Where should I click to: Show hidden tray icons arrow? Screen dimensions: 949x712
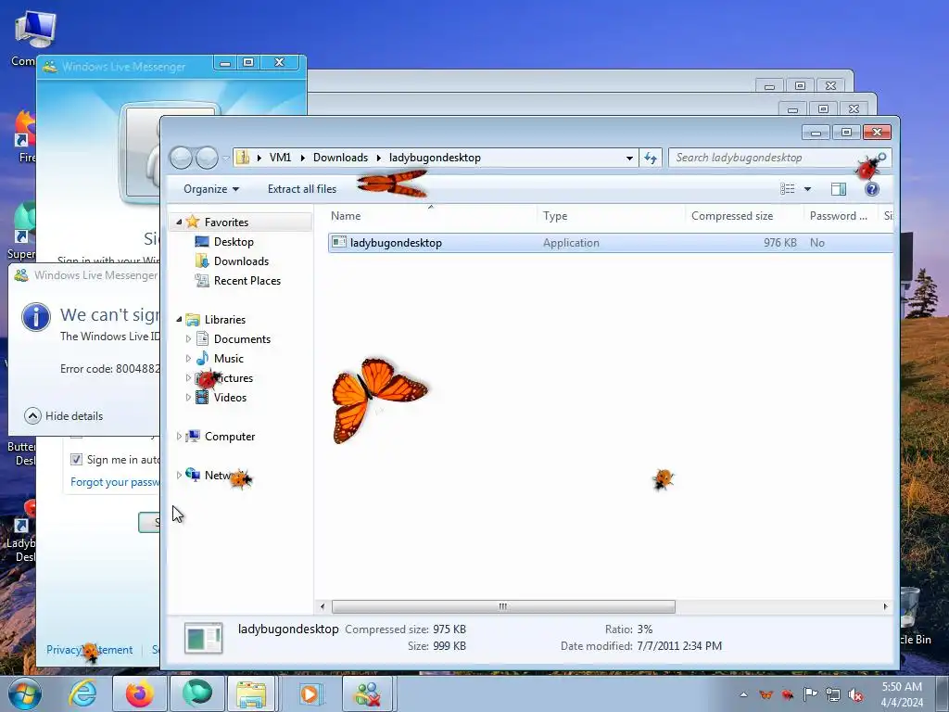coord(744,694)
